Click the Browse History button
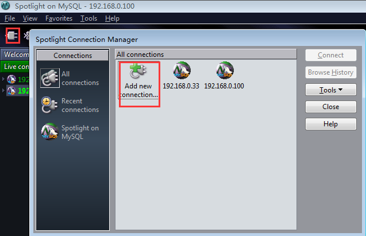Image resolution: width=366 pixels, height=236 pixels. click(331, 72)
